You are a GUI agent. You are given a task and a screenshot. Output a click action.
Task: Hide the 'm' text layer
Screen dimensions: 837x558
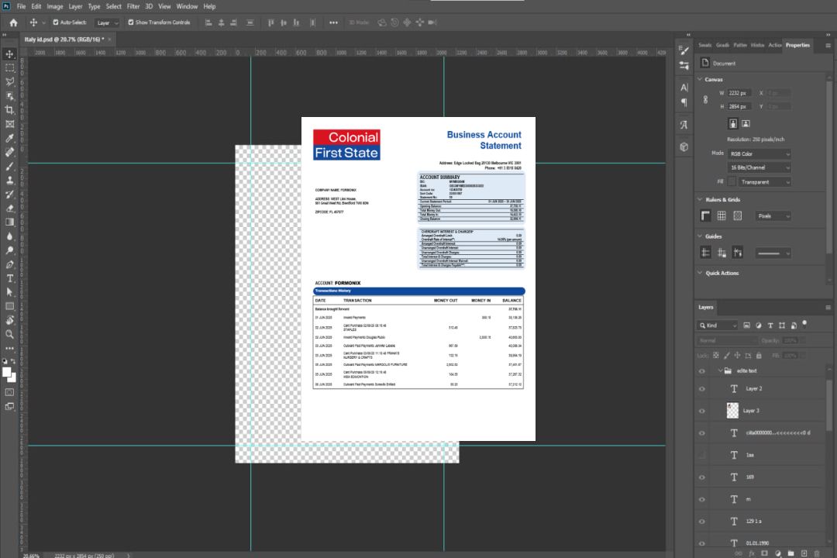pos(702,499)
